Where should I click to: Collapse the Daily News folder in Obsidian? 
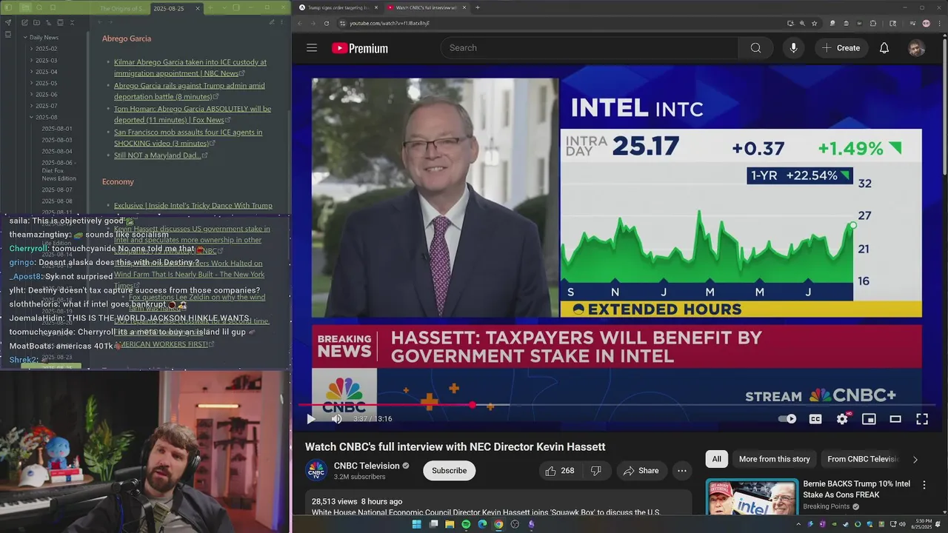(44, 37)
